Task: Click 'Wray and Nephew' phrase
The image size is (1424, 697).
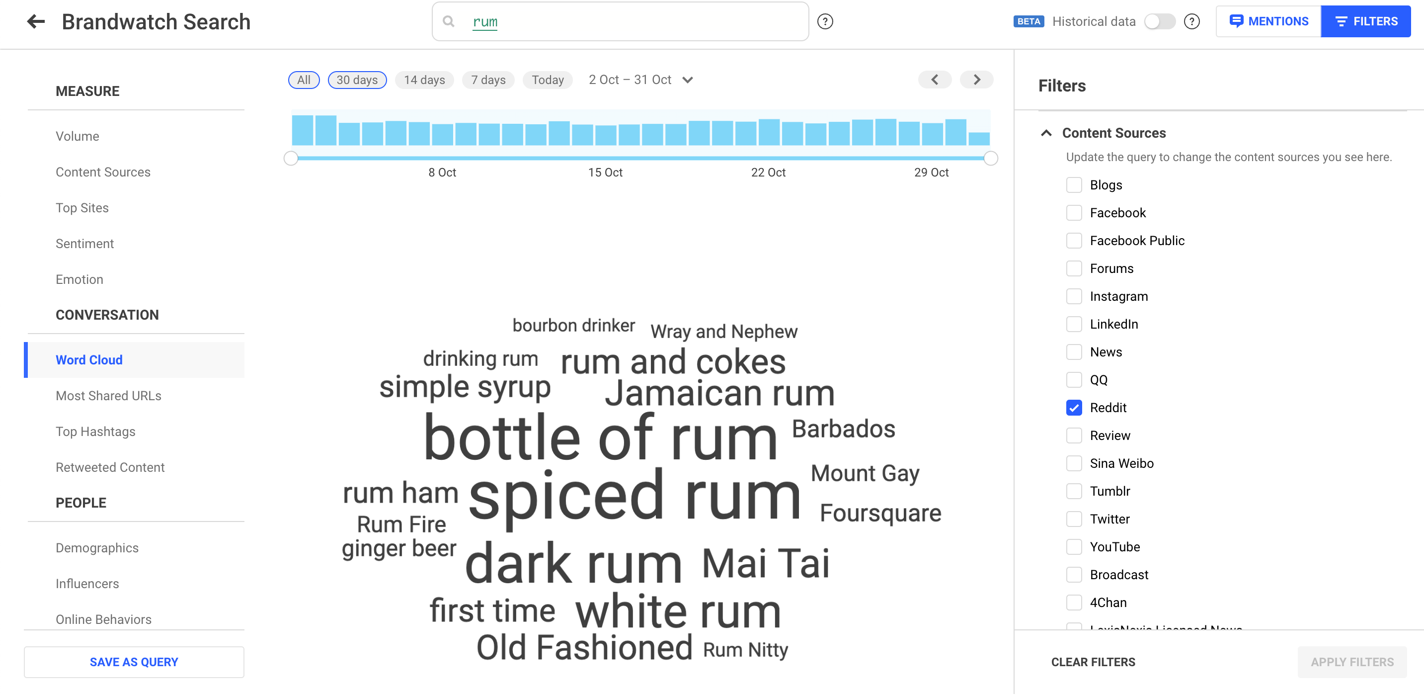Action: click(x=723, y=332)
